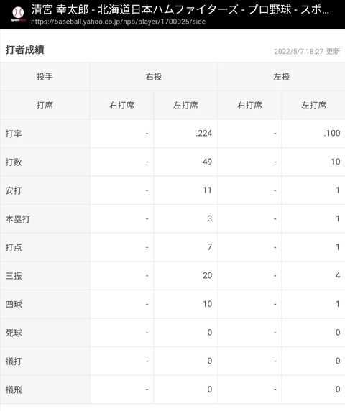Click the 2022/5/7 18:27 更新 timestamp

click(307, 51)
